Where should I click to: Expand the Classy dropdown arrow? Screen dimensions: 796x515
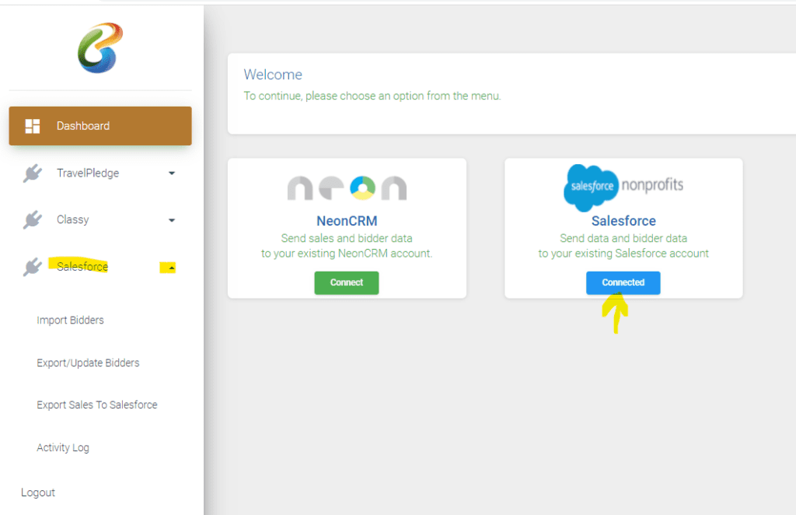(172, 220)
